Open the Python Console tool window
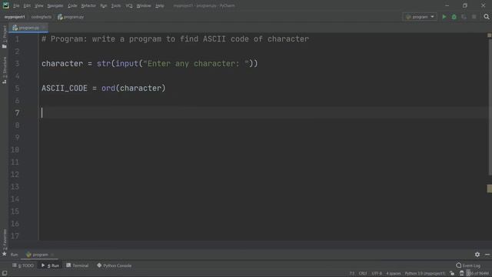The height and width of the screenshot is (277, 492). [x=115, y=265]
